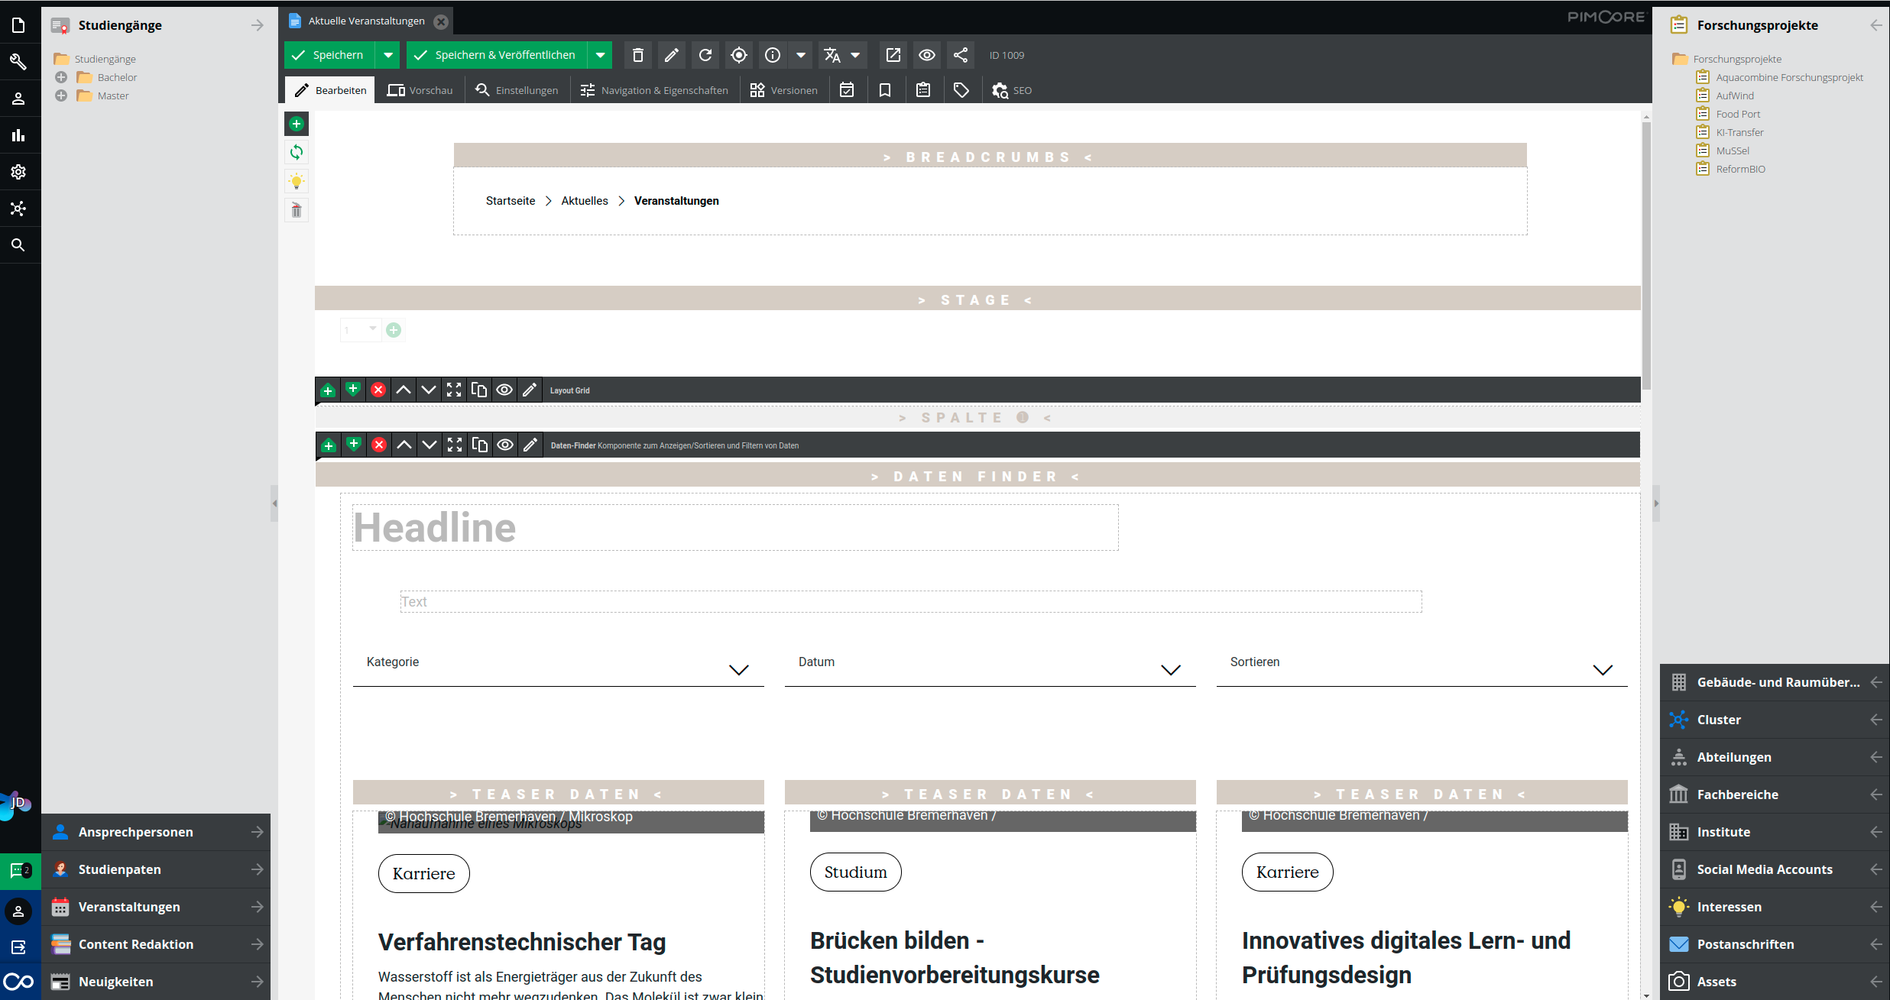Toggle visibility eye on Daten-Finder block
Viewport: 1890px width, 1000px height.
(x=505, y=445)
